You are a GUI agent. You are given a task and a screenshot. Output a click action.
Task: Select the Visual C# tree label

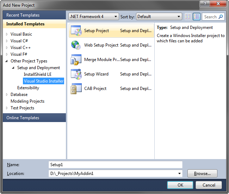coord(19,41)
